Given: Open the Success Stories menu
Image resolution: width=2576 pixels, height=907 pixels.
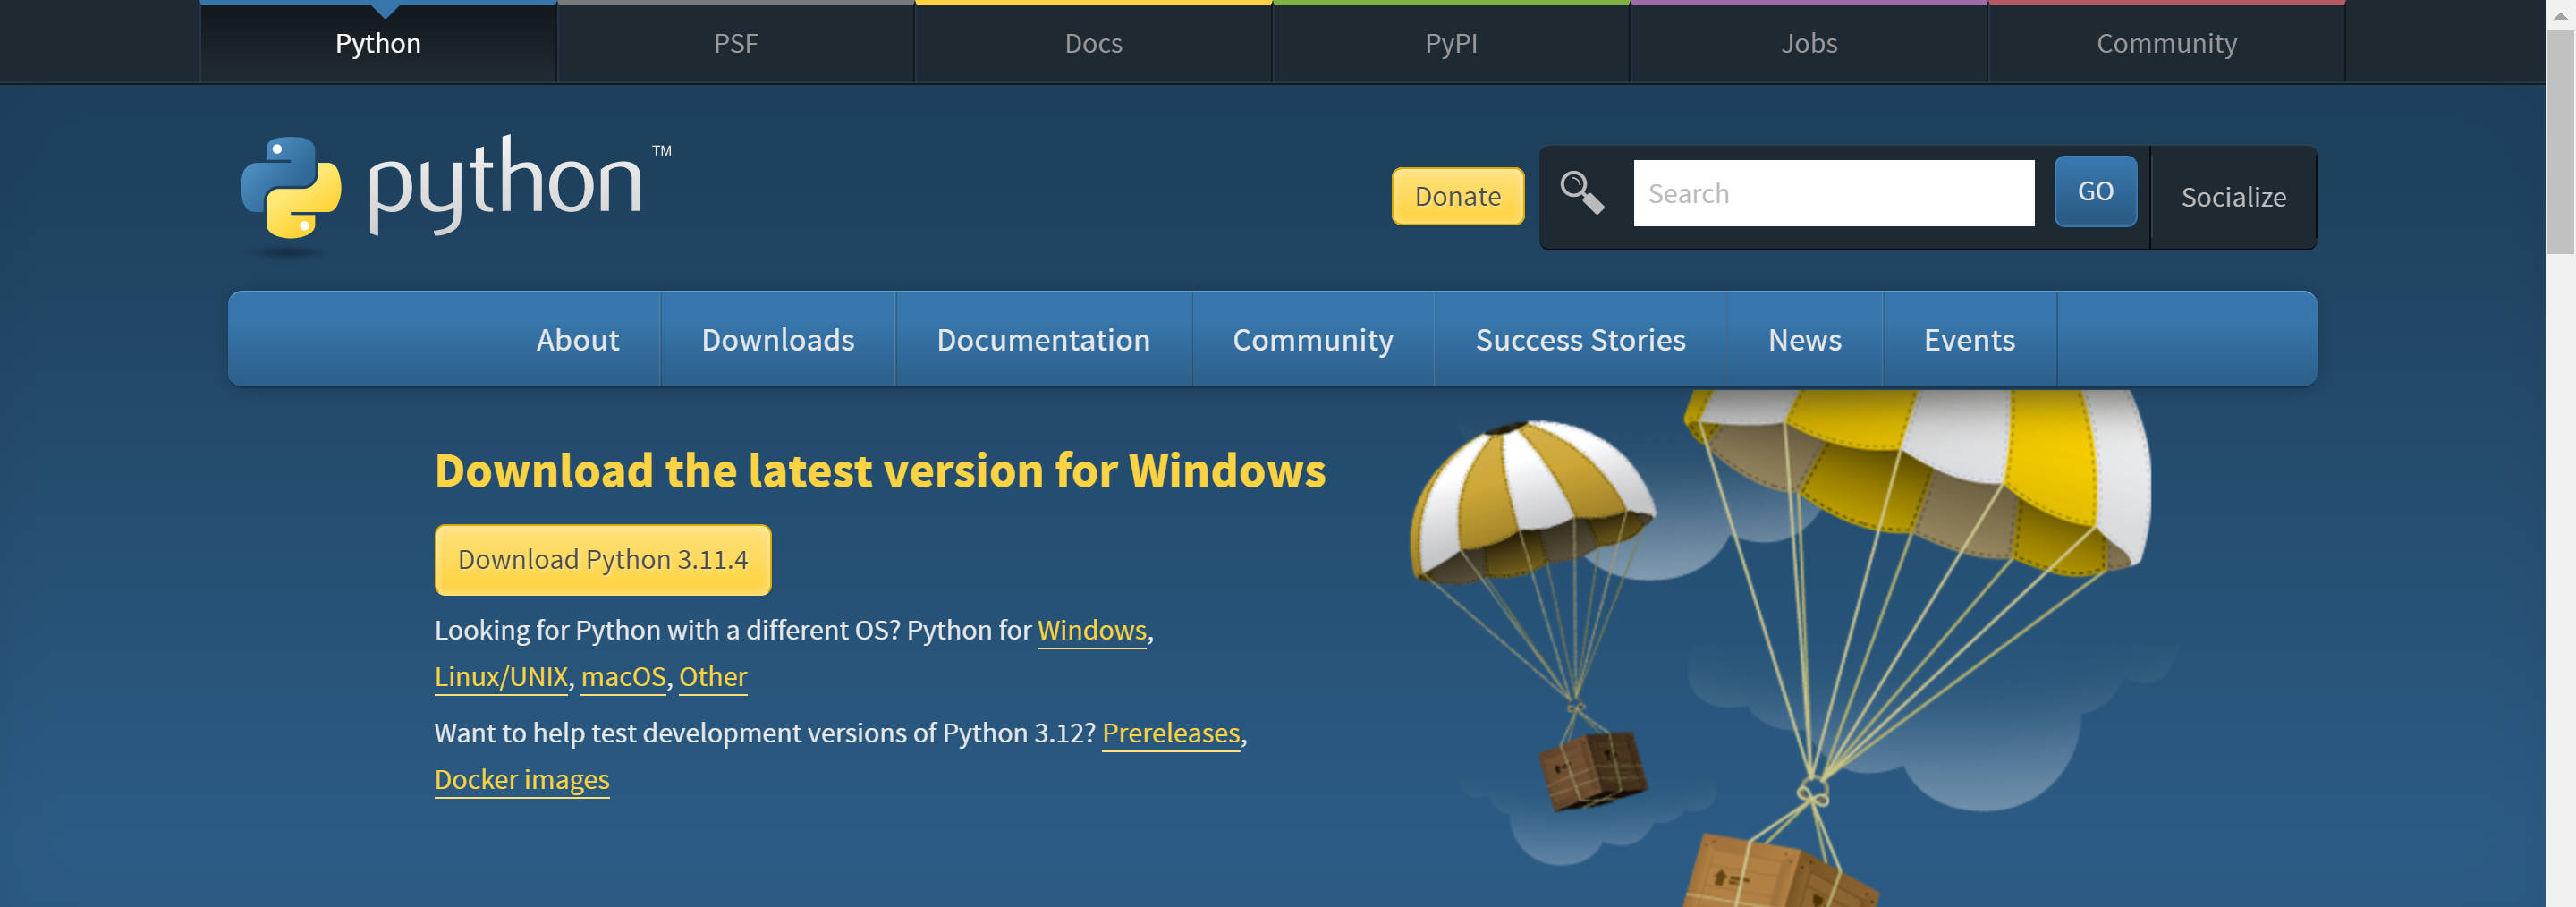Looking at the screenshot, I should [x=1580, y=340].
